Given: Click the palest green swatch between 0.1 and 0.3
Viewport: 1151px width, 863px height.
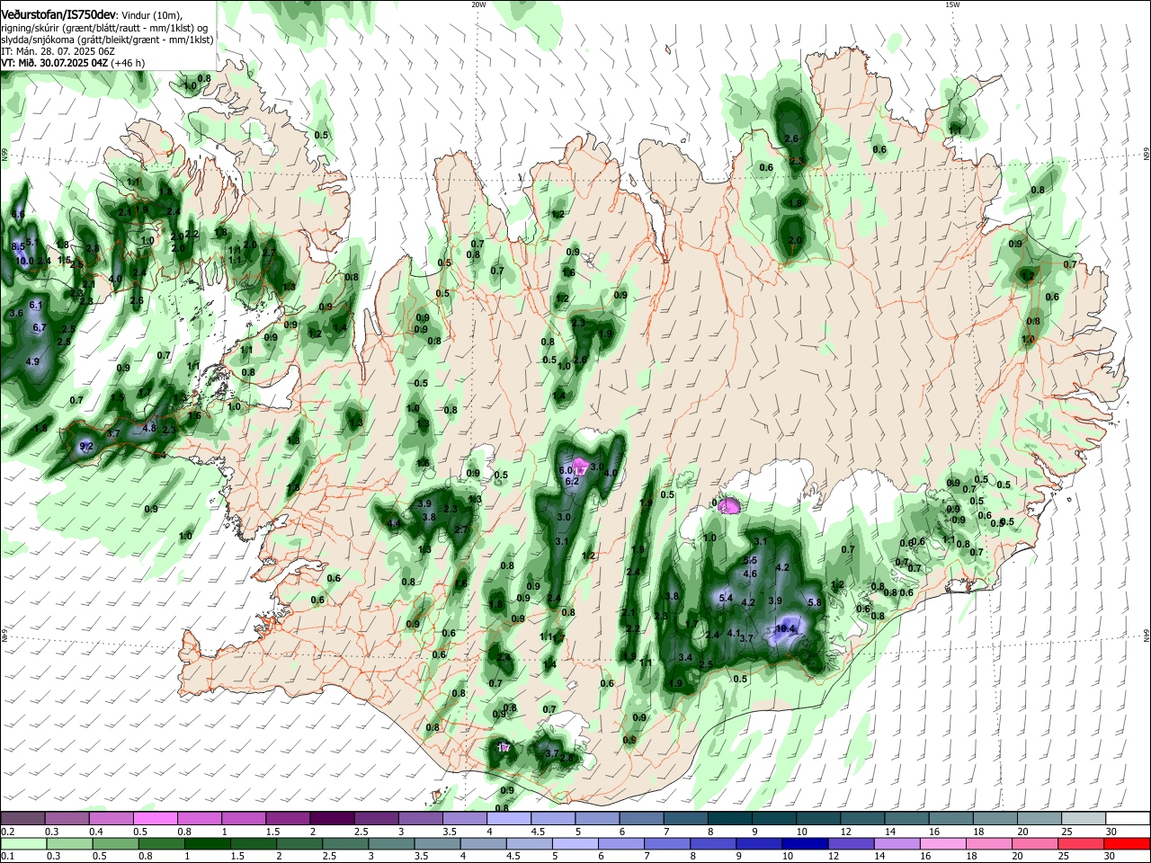Looking at the screenshot, I should click(x=22, y=843).
